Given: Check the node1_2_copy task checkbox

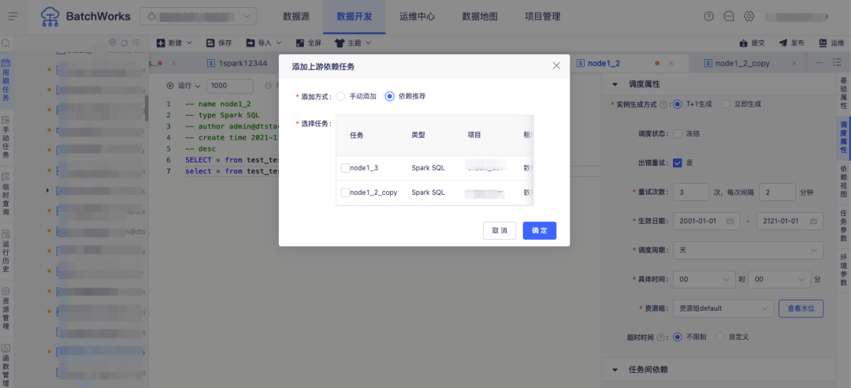Looking at the screenshot, I should coord(345,192).
